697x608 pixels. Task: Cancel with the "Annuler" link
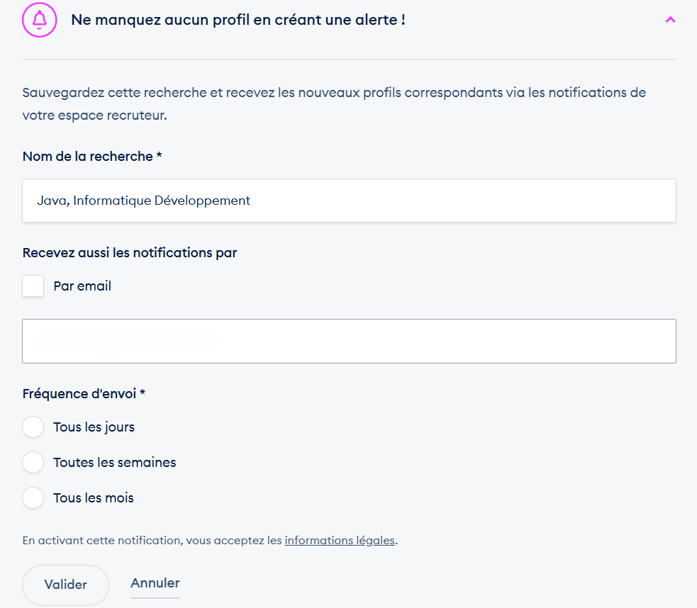click(x=155, y=583)
